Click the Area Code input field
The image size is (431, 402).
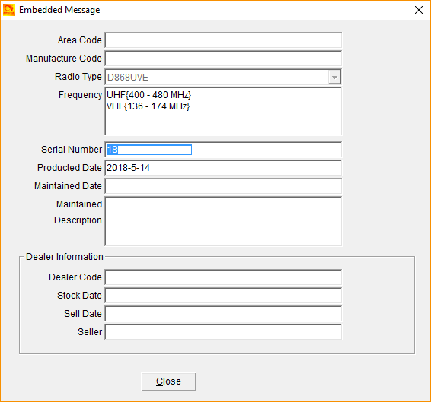223,40
